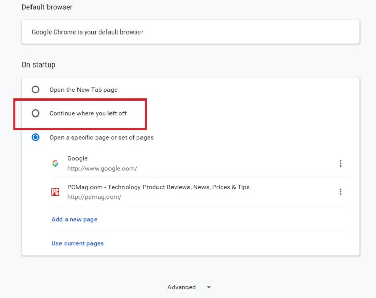Click the On startup section heading
Screen dimensions: 376x298
(x=38, y=65)
